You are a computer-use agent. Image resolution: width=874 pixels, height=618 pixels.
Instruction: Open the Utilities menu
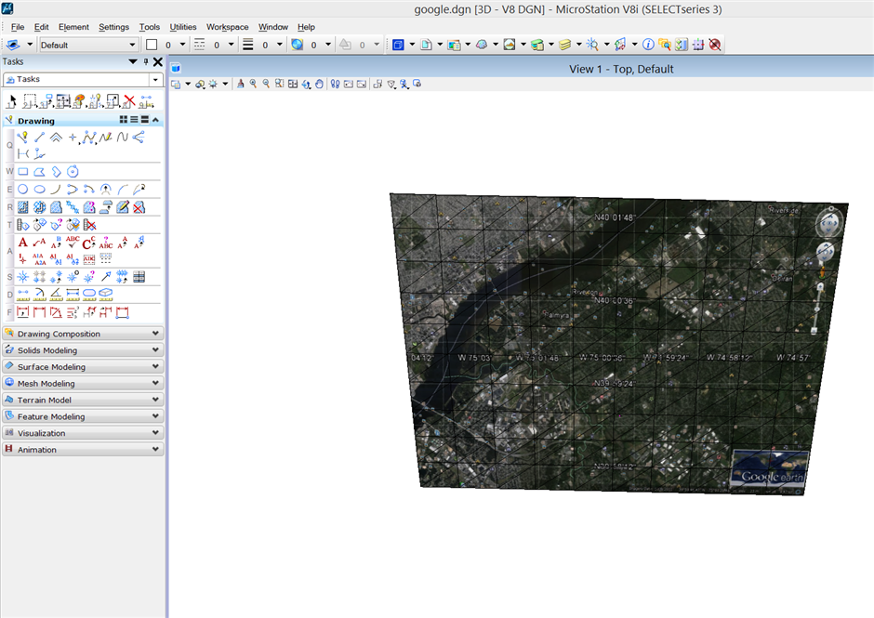(x=183, y=27)
